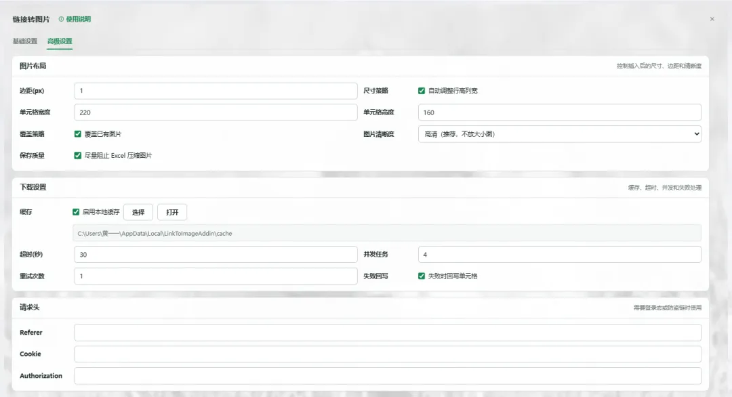This screenshot has width=732, height=397.
Task: Click the Referer input field
Action: (x=388, y=333)
